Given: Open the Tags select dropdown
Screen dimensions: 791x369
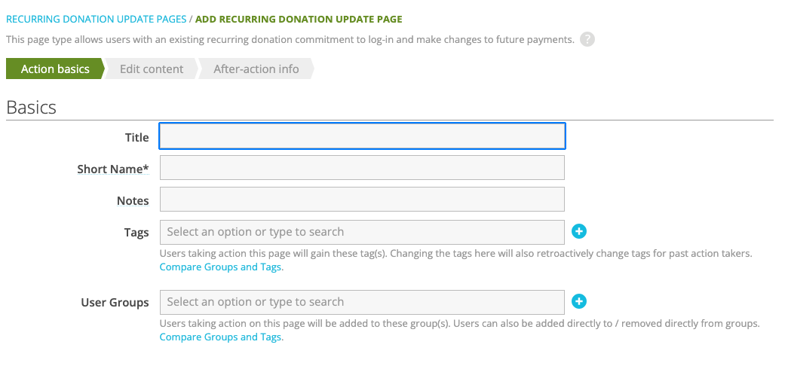Looking at the screenshot, I should [362, 232].
